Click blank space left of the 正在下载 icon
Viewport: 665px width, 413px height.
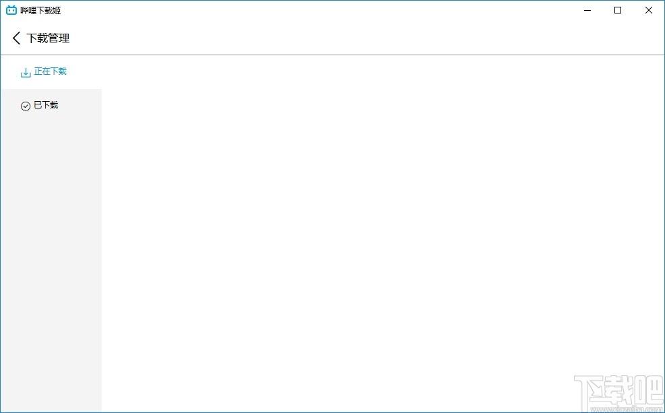click(x=11, y=72)
